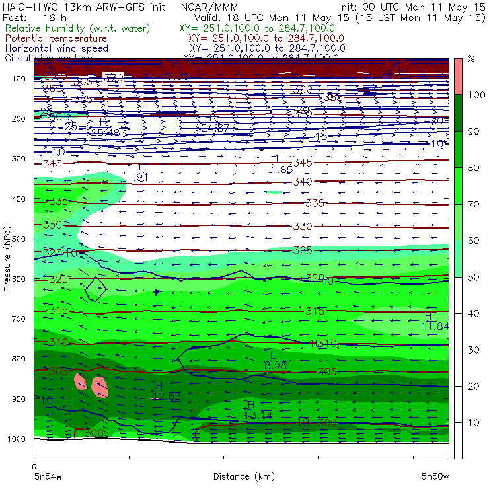Select the 60–70% light green colorbar segment
This screenshot has width=489, height=489.
458,222
